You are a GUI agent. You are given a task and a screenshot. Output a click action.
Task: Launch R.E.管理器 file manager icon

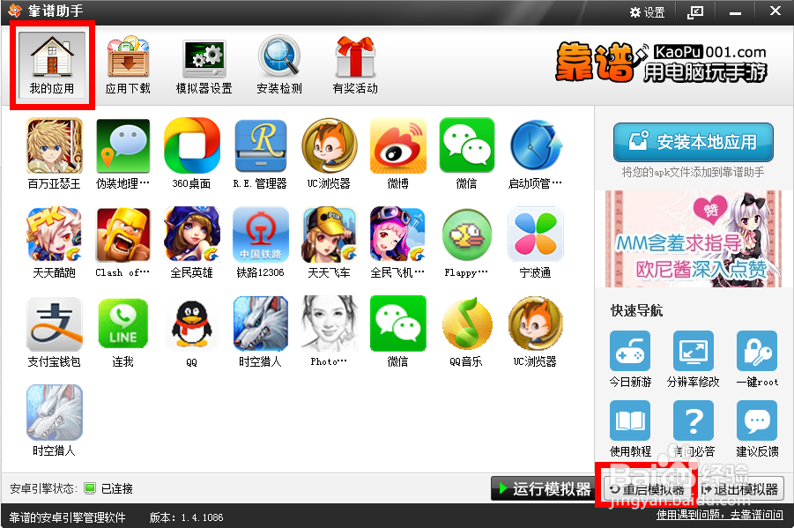tap(260, 146)
